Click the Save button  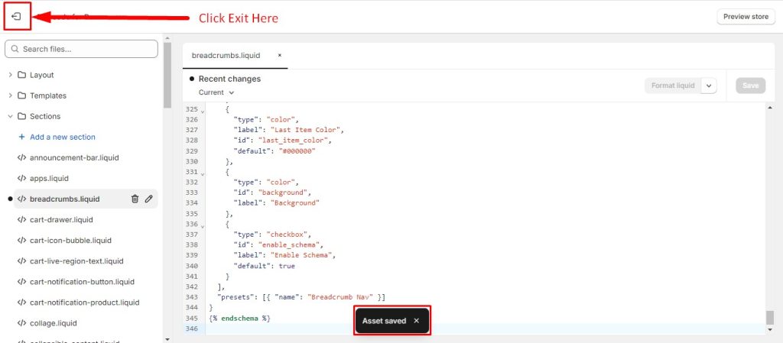click(x=750, y=86)
